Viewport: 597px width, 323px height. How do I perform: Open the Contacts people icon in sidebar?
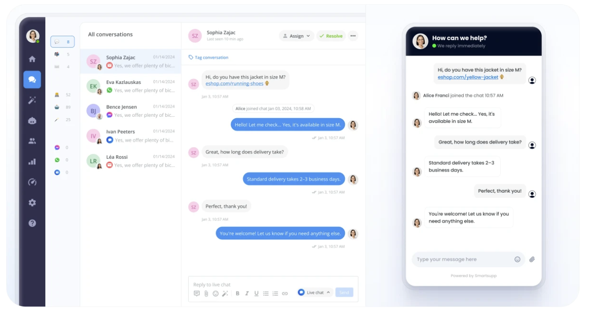coord(32,141)
